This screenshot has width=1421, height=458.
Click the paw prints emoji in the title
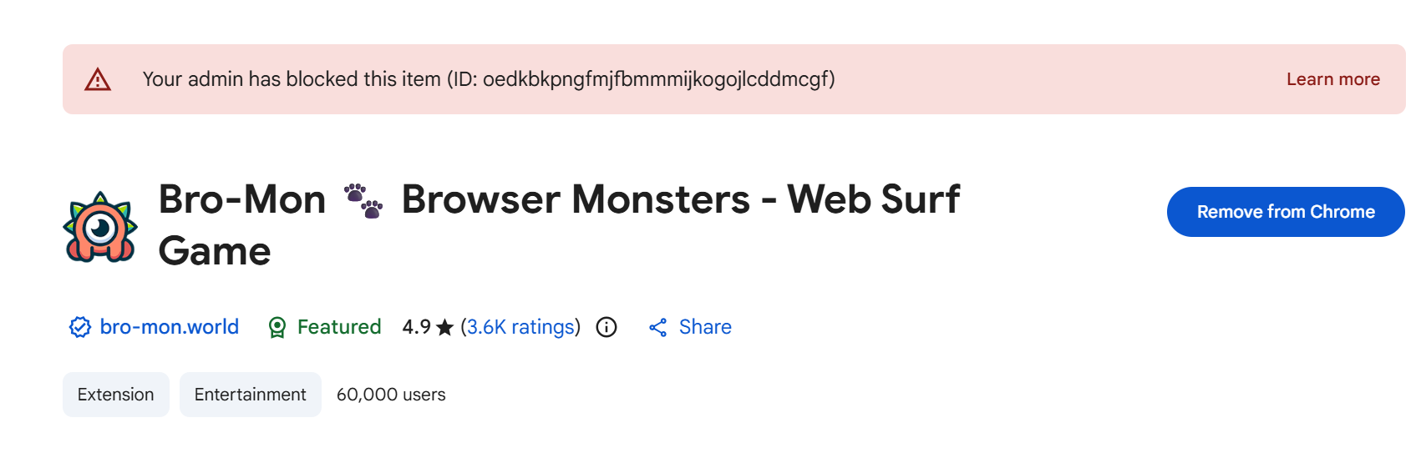coord(363,201)
